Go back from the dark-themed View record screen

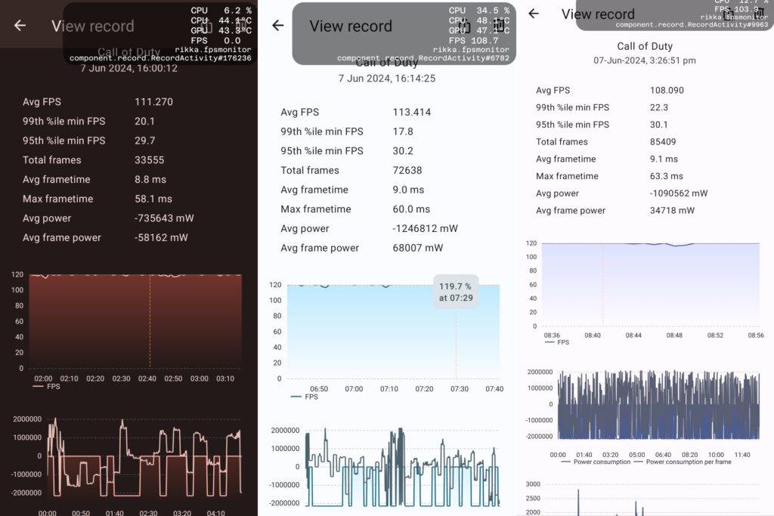20,25
